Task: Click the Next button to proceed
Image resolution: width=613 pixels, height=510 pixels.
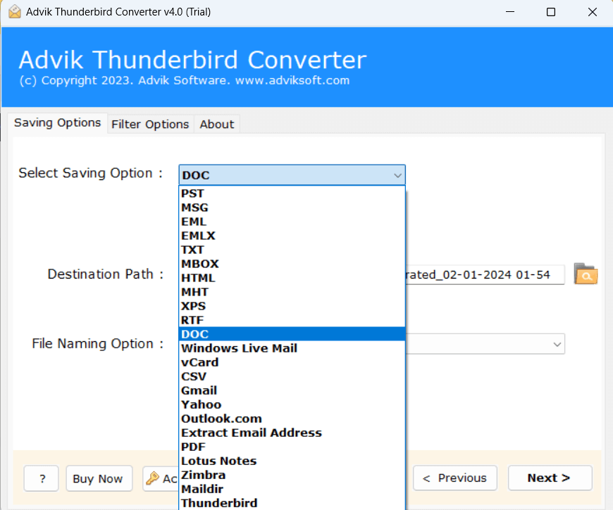Action: pyautogui.click(x=550, y=478)
